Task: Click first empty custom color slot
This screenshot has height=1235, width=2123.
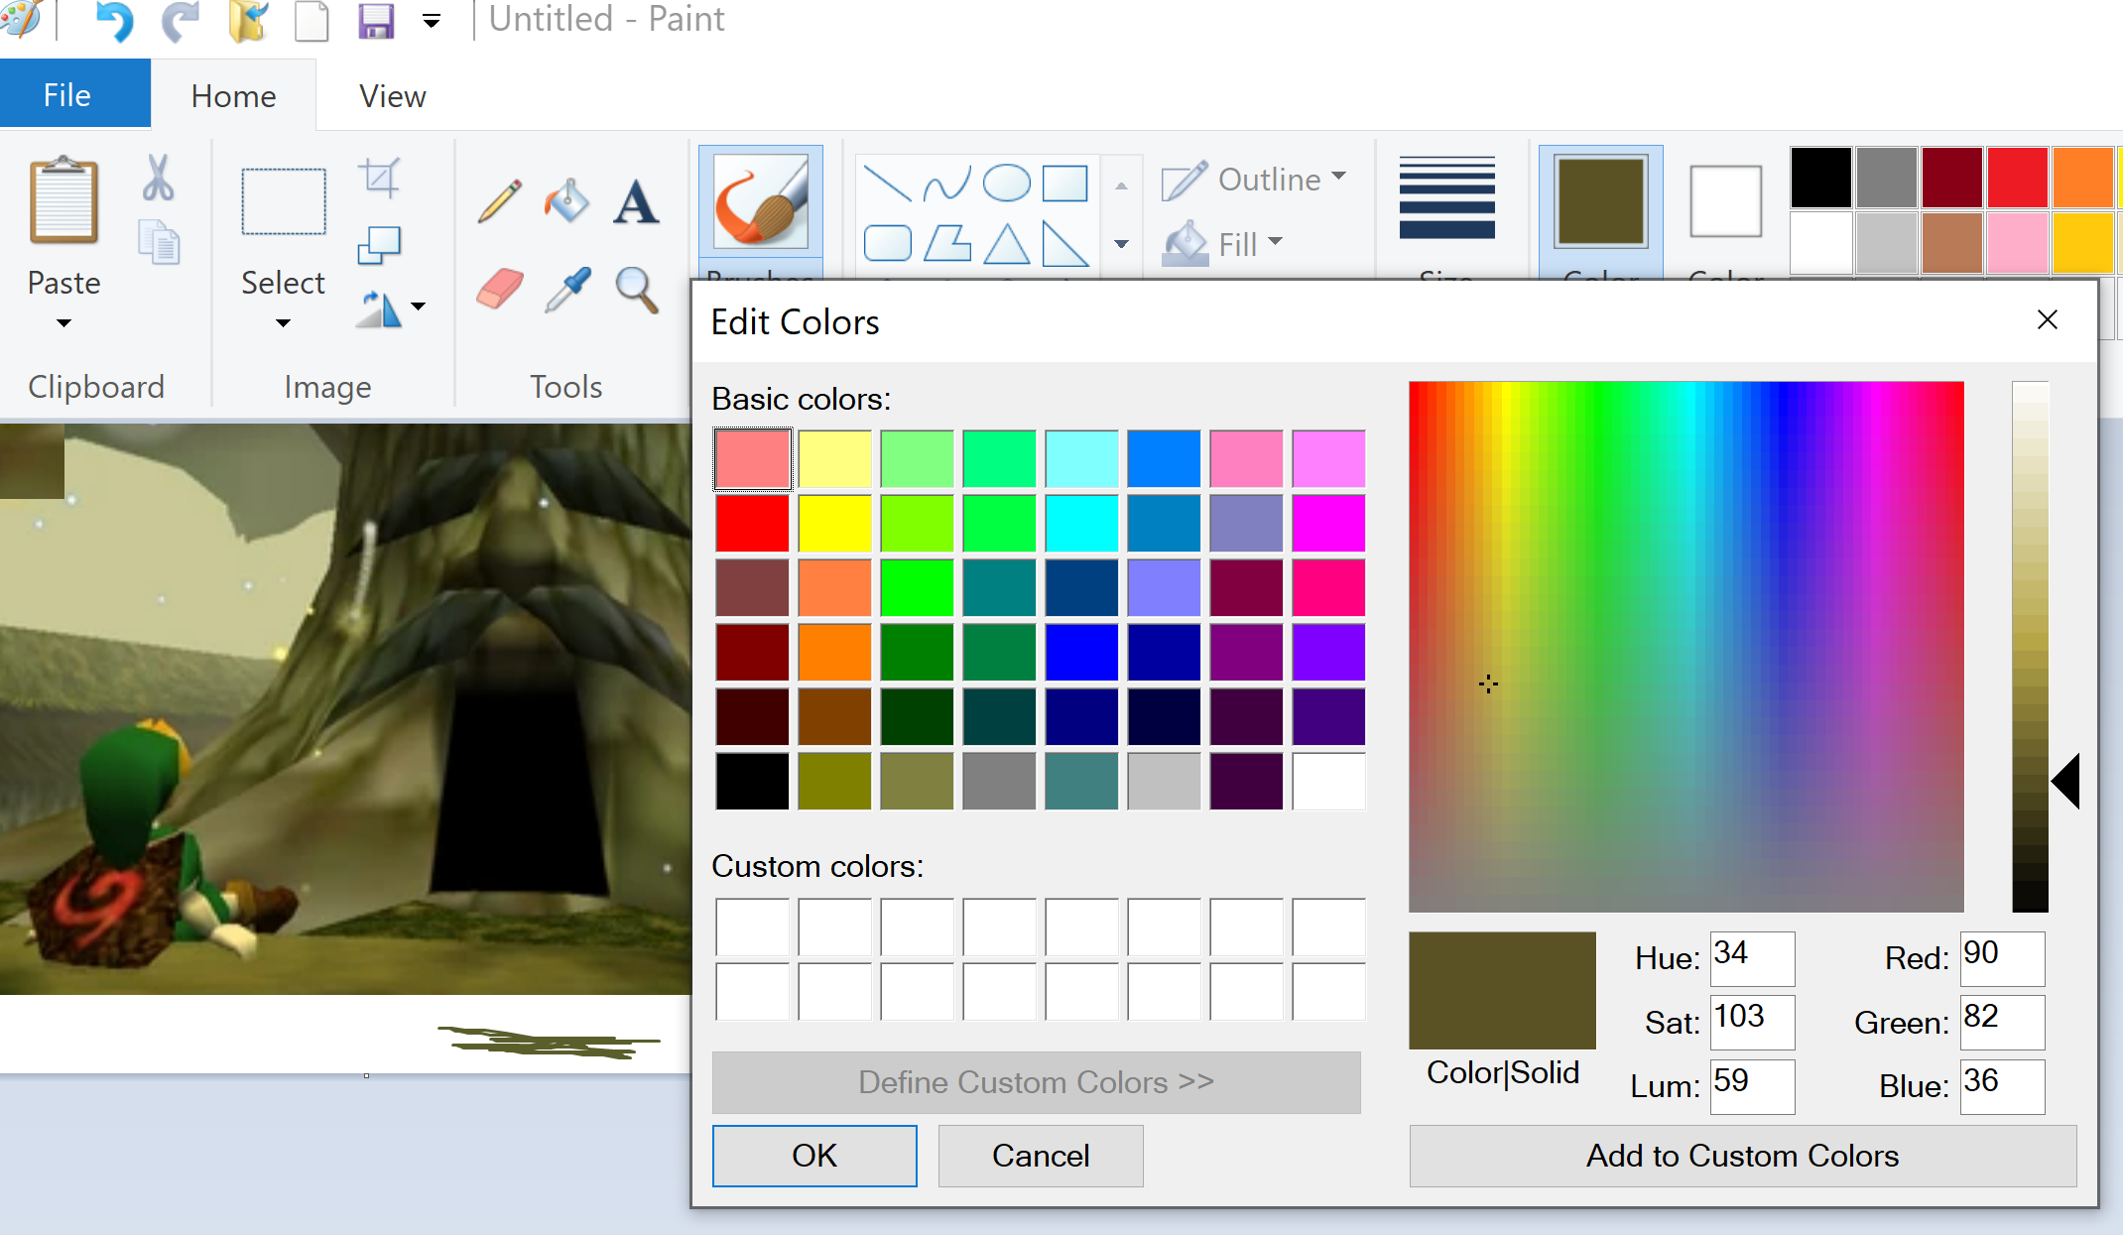Action: 752,927
